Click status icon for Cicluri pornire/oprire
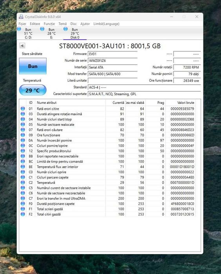Screen dimensions: 221x274 click(x=23, y=145)
